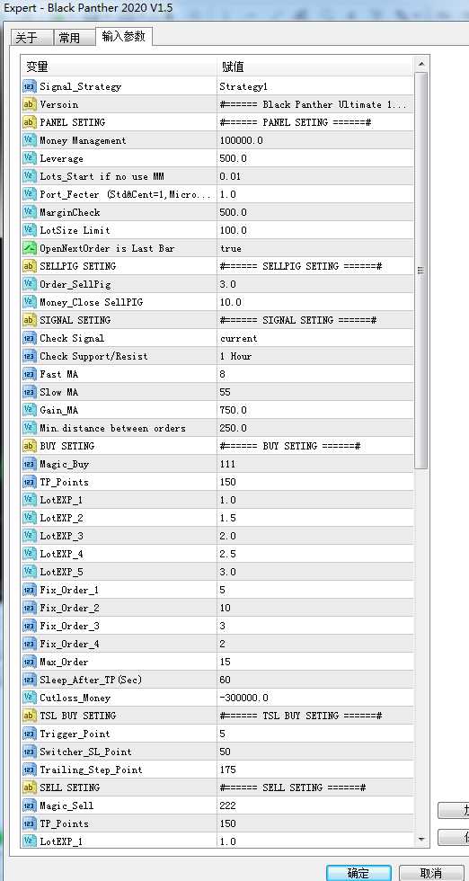Click the 取消 button
Image resolution: width=469 pixels, height=881 pixels.
430,873
